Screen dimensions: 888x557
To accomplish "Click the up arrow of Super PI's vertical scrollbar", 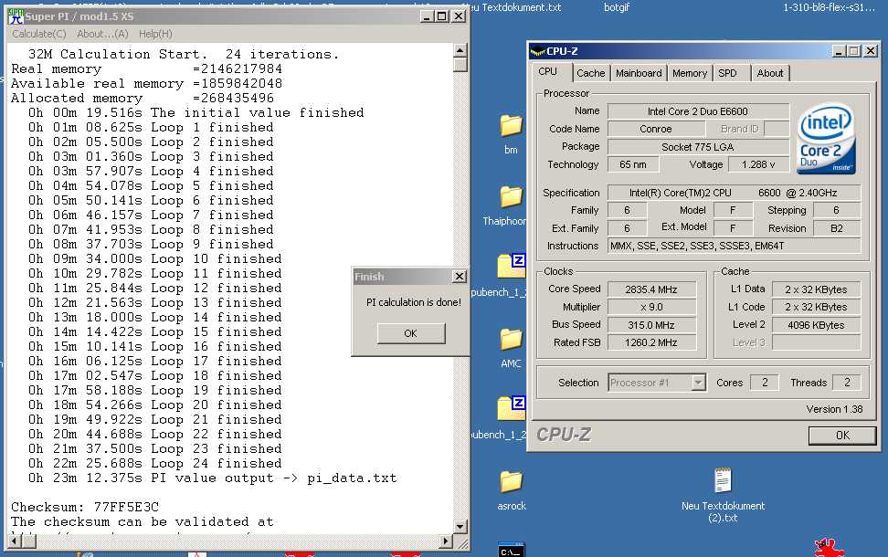I will pyautogui.click(x=460, y=50).
